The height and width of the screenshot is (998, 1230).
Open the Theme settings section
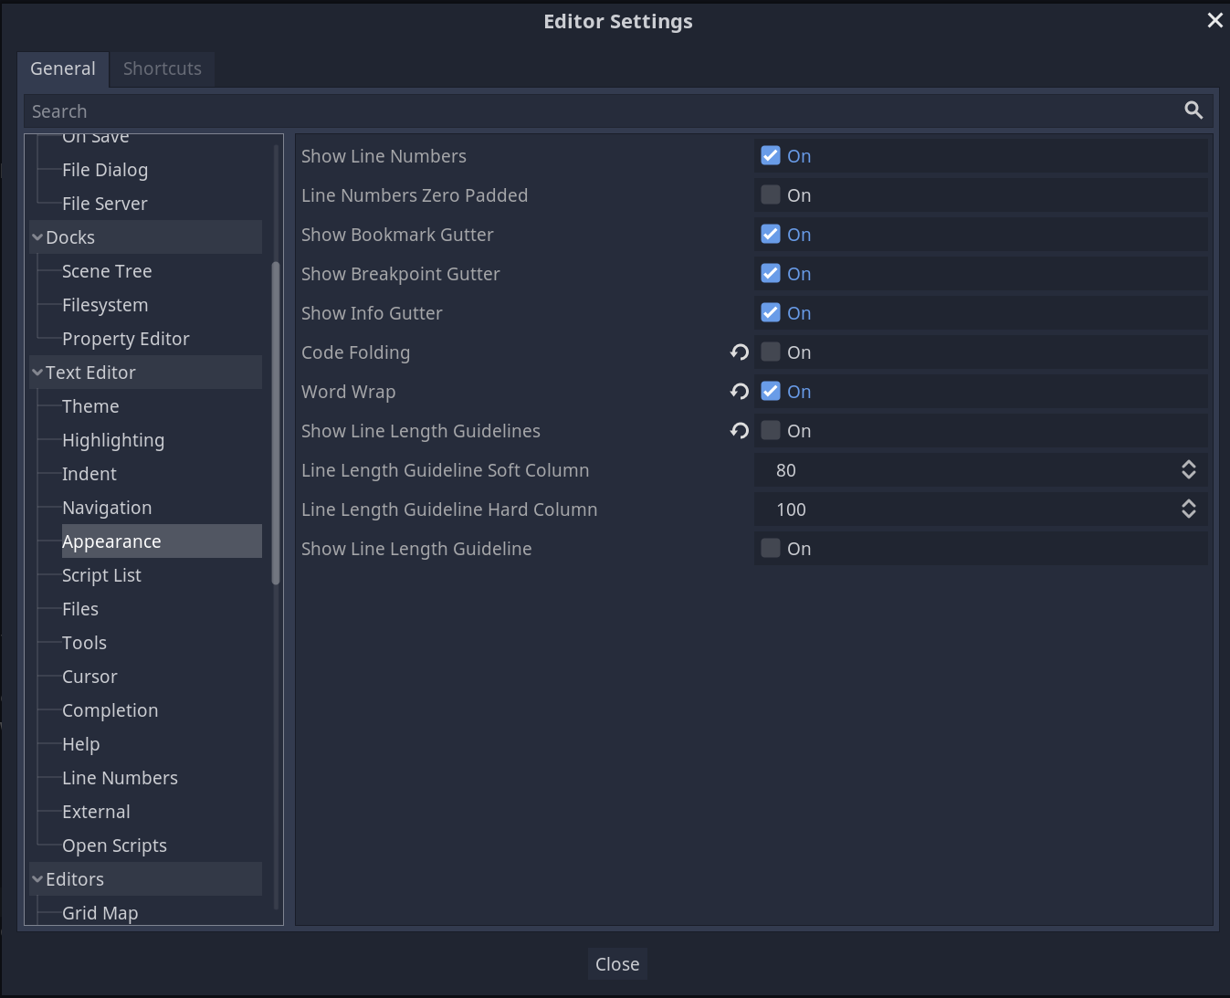(90, 405)
